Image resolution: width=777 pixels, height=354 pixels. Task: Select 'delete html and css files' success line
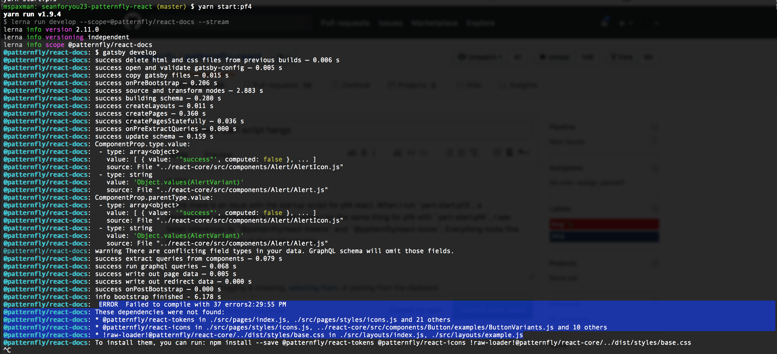pyautogui.click(x=171, y=60)
